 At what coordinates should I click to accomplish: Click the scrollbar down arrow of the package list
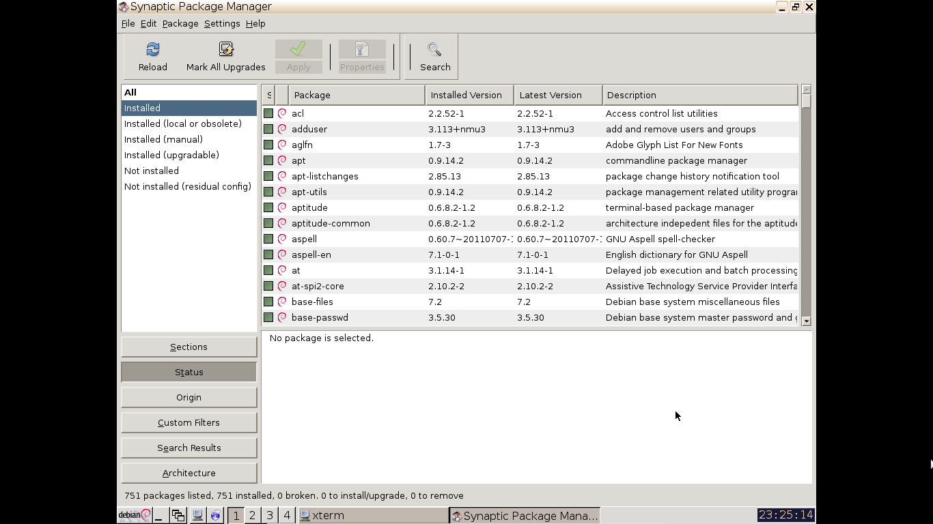[x=807, y=321]
